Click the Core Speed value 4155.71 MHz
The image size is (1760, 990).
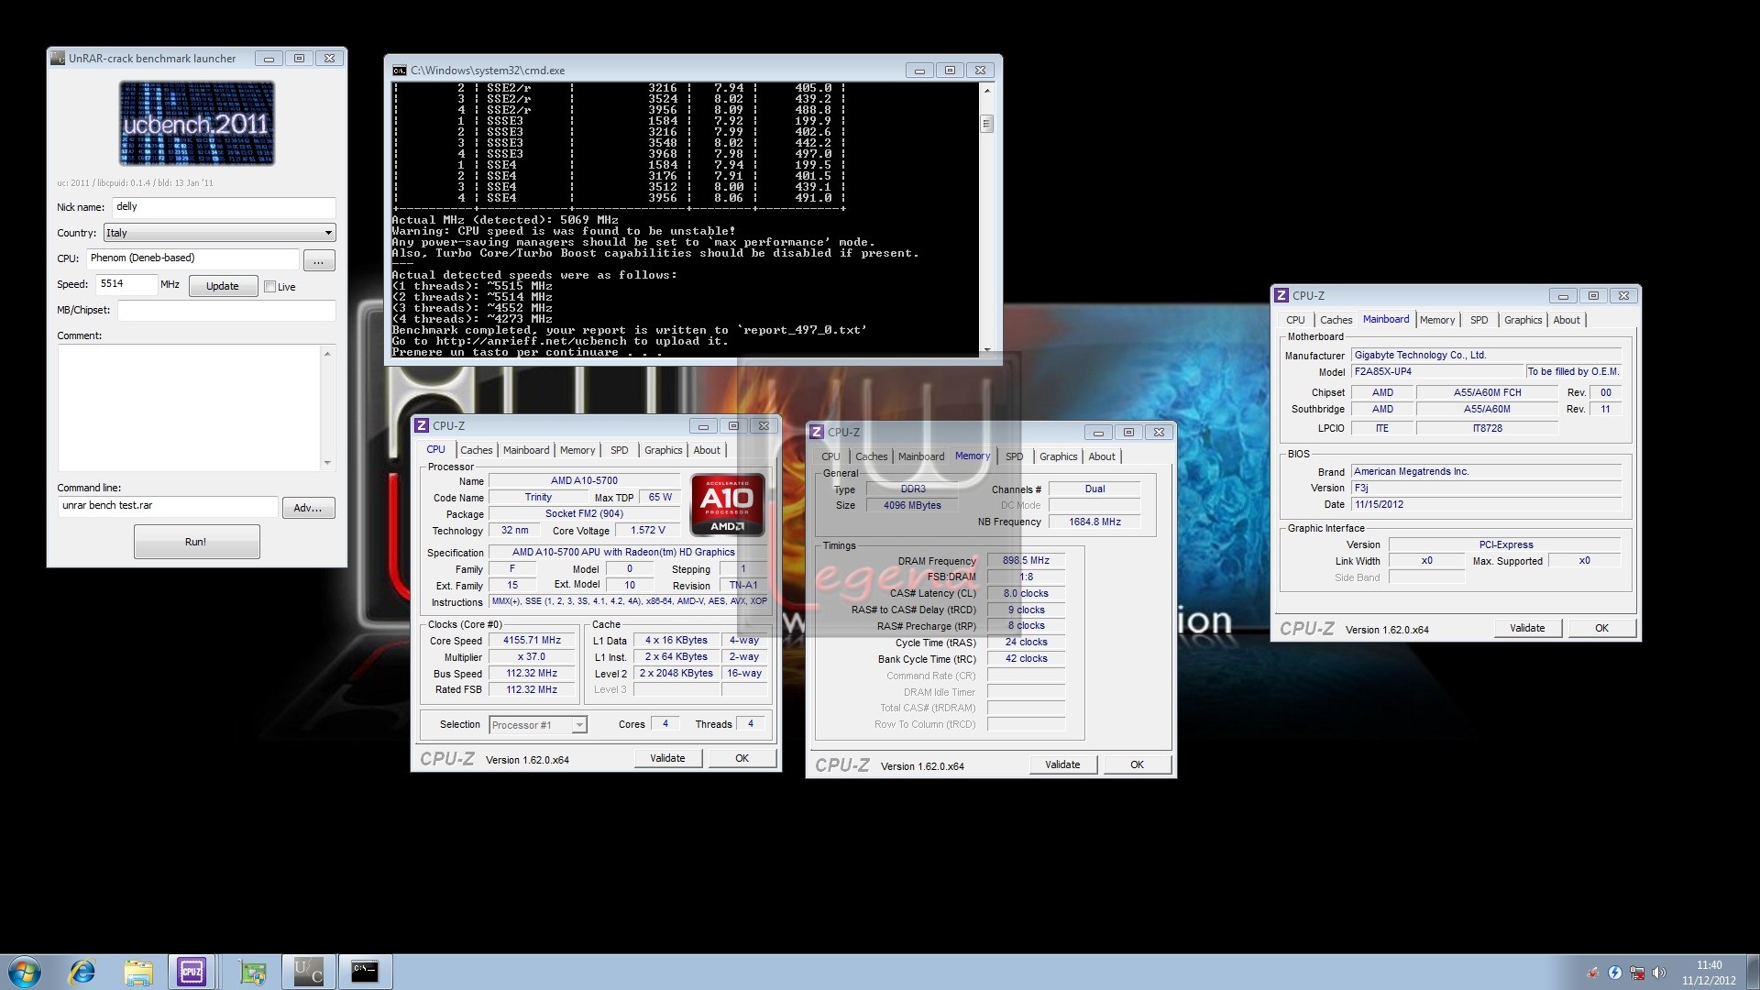click(x=532, y=641)
